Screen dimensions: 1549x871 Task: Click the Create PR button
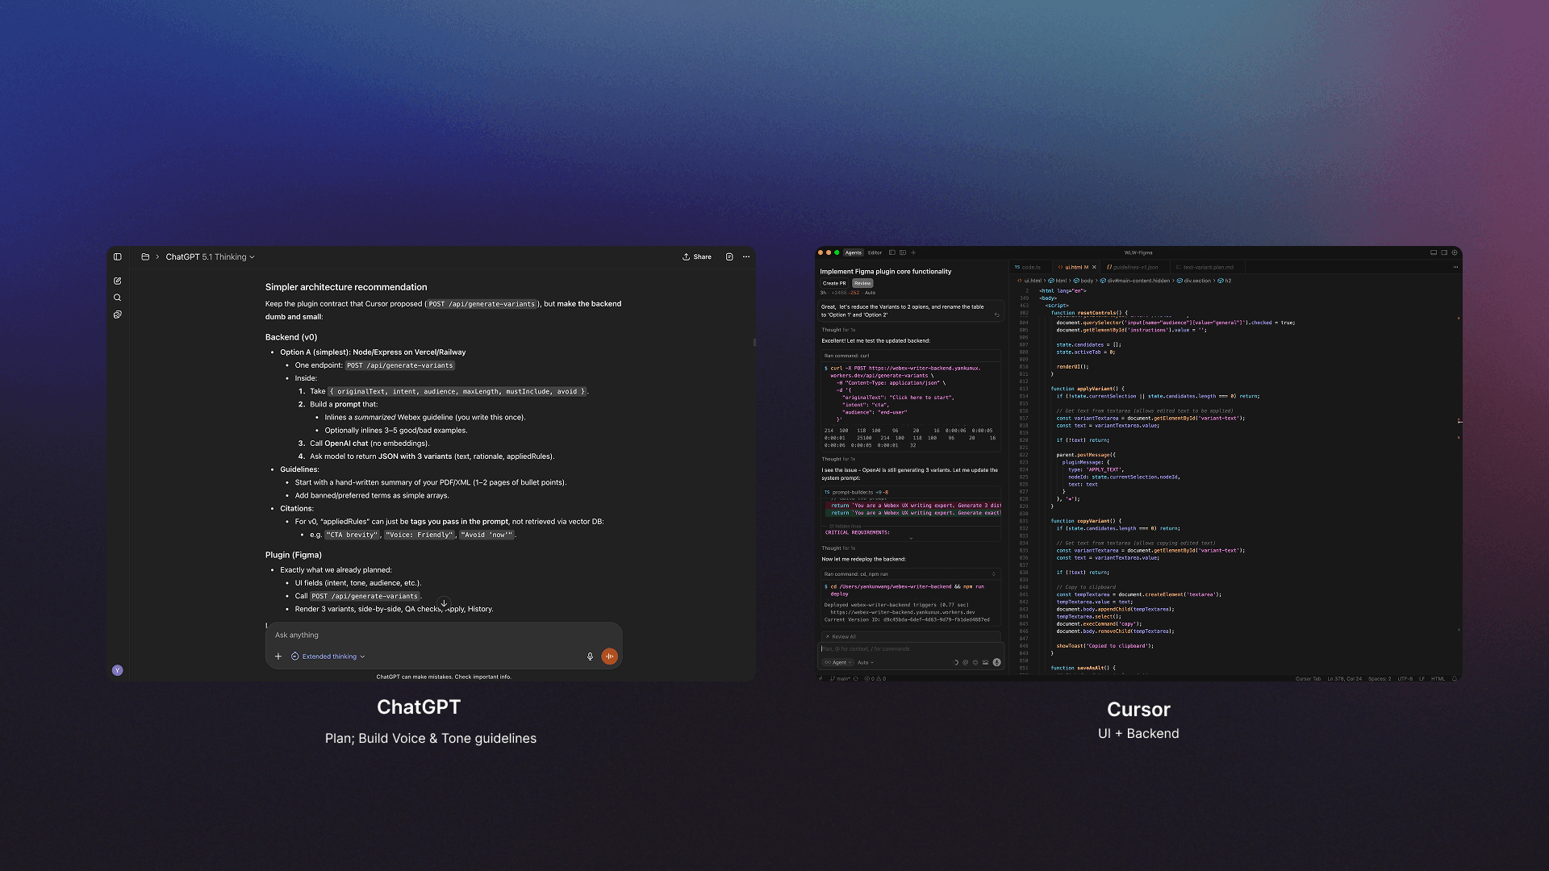(x=834, y=283)
